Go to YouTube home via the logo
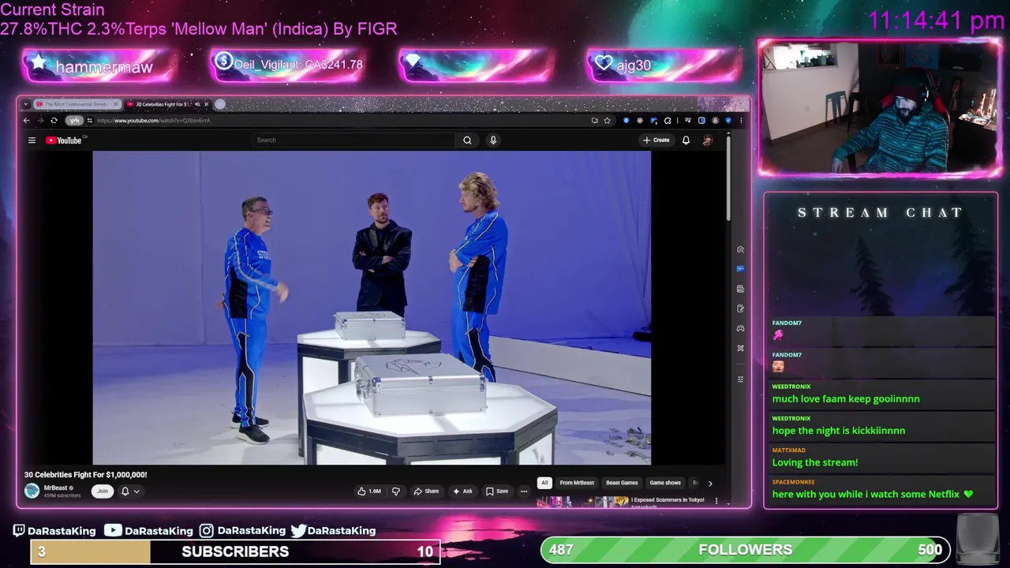This screenshot has height=568, width=1010. (x=63, y=140)
